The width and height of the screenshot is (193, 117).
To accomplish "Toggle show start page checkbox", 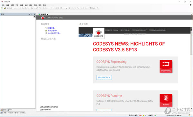I will [x=41, y=110].
